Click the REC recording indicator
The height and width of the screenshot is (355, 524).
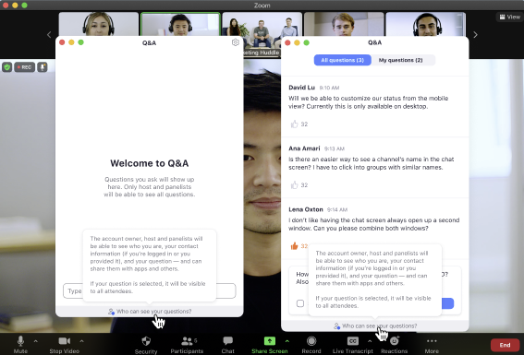(24, 67)
